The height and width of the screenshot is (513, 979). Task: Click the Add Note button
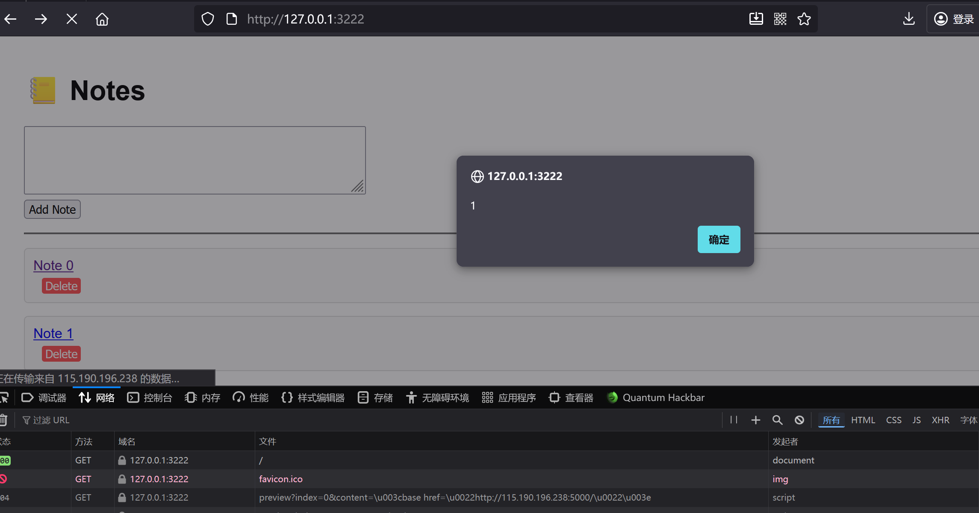click(x=52, y=209)
